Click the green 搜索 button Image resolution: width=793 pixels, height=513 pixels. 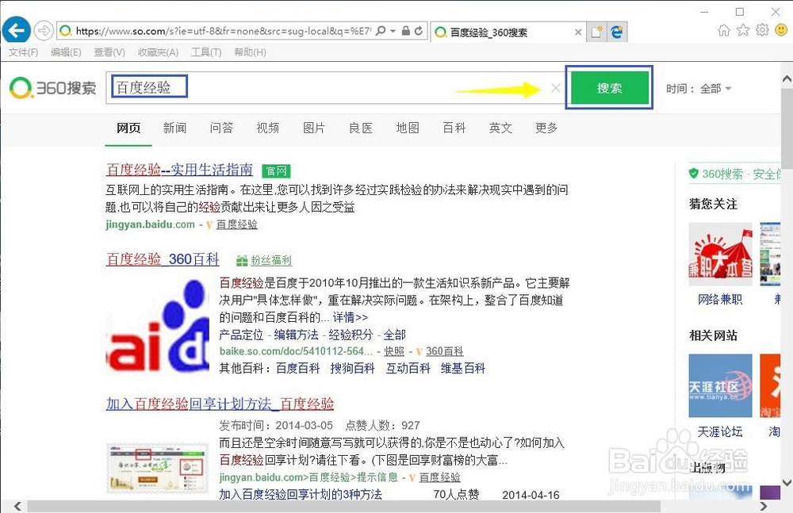tap(609, 88)
